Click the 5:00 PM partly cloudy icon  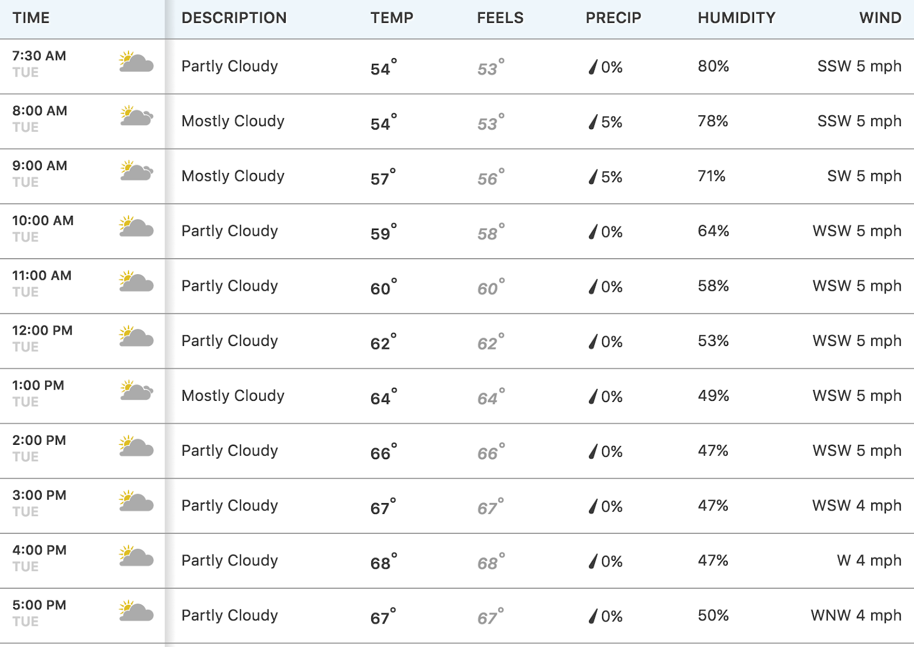[x=136, y=611]
